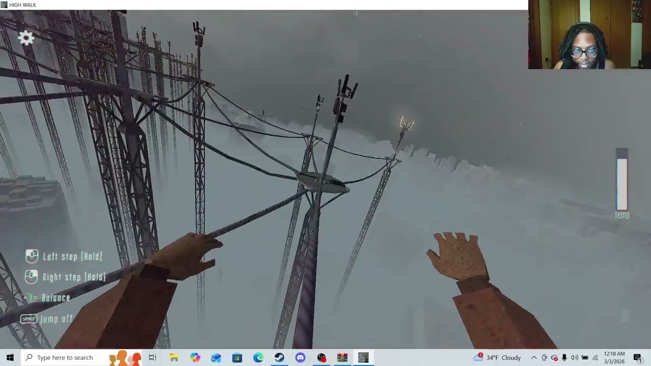Open the volume speaker control
The height and width of the screenshot is (366, 651).
click(x=575, y=357)
